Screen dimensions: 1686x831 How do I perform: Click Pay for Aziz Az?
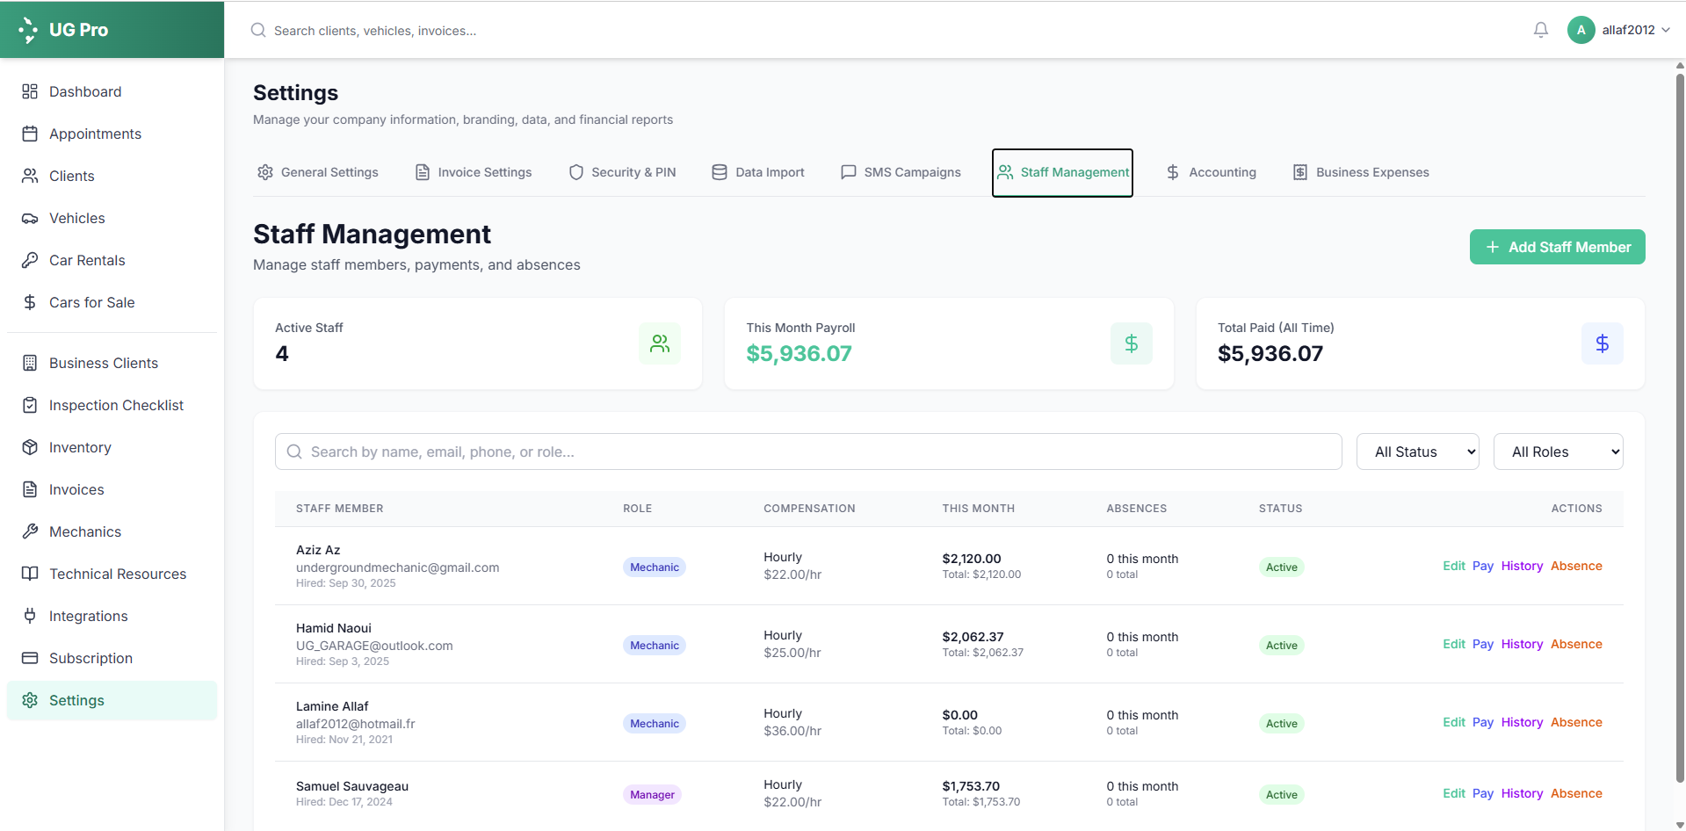coord(1482,567)
